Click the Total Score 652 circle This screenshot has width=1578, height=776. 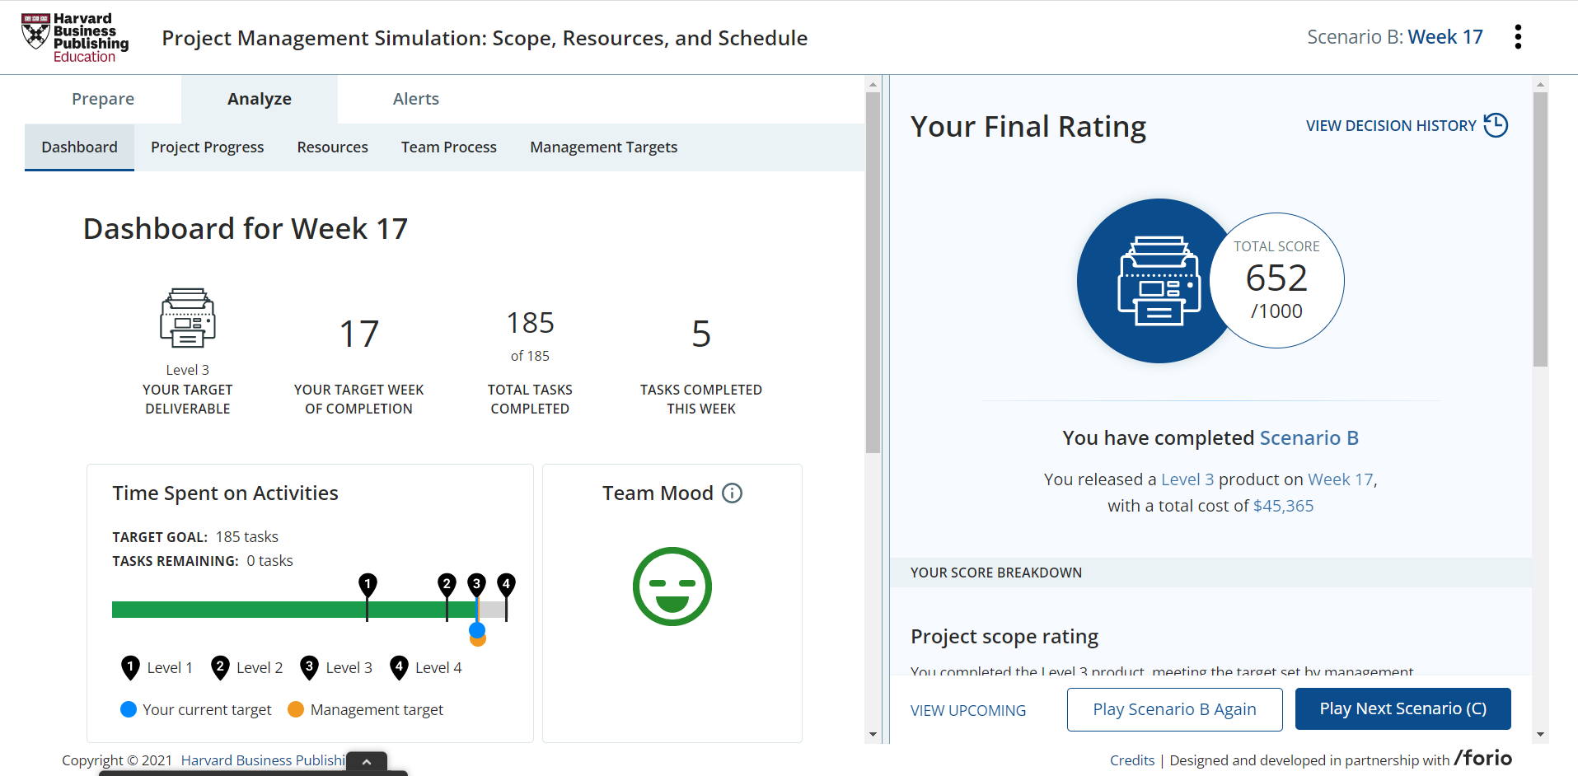point(1276,281)
